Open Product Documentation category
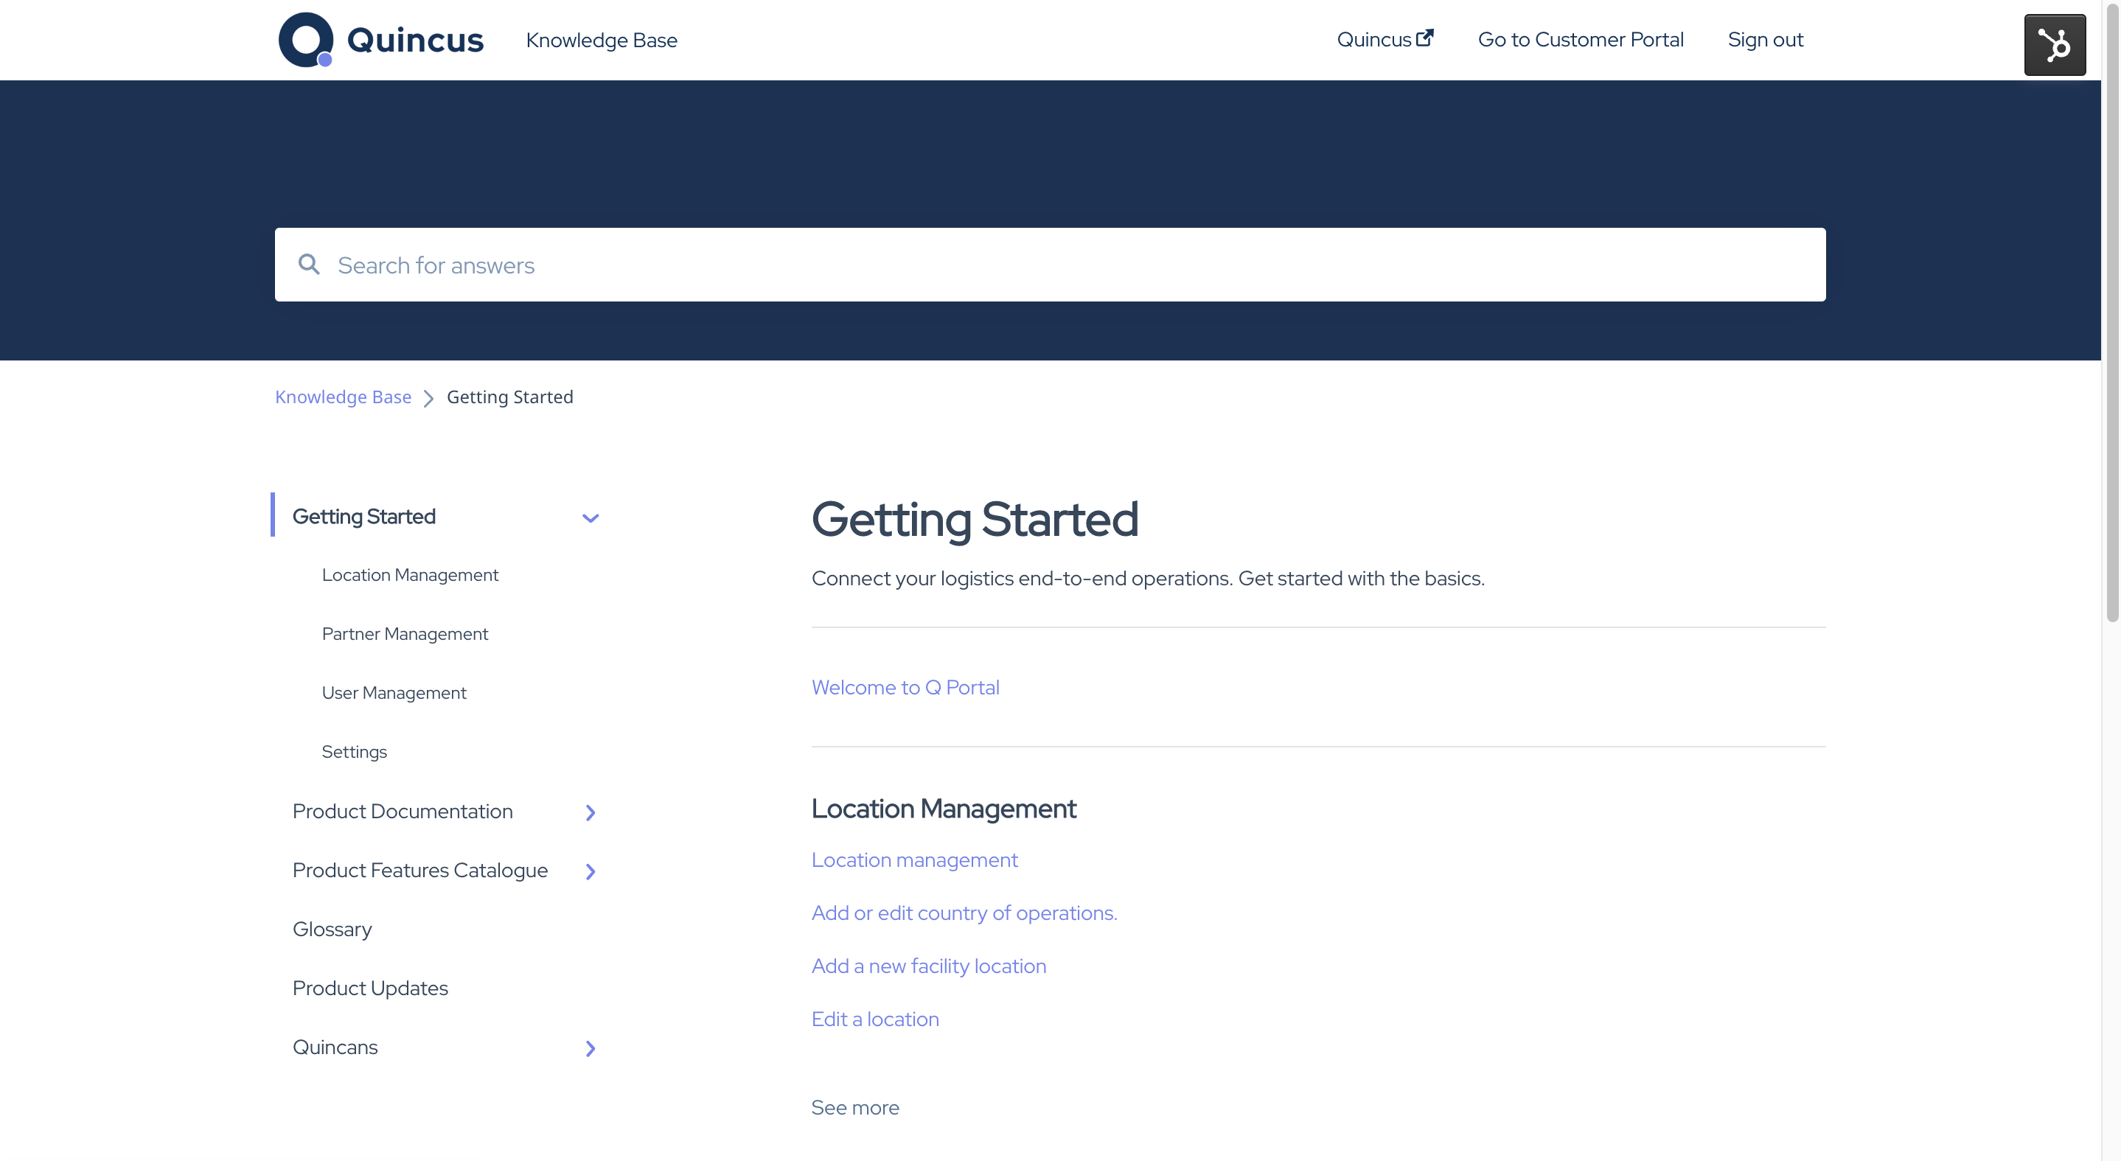Viewport: 2121px width, 1161px height. pos(403,811)
